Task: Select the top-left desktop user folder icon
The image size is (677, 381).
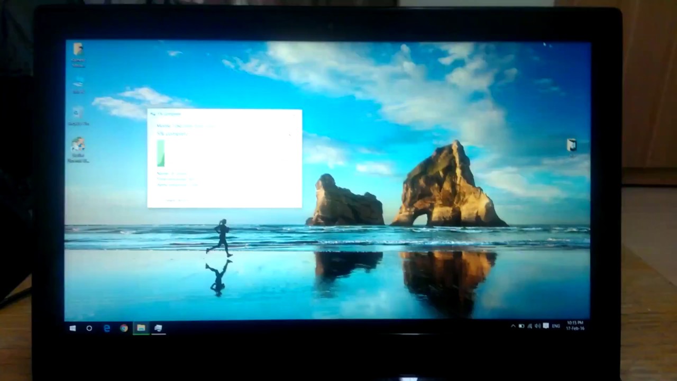Action: 78,54
